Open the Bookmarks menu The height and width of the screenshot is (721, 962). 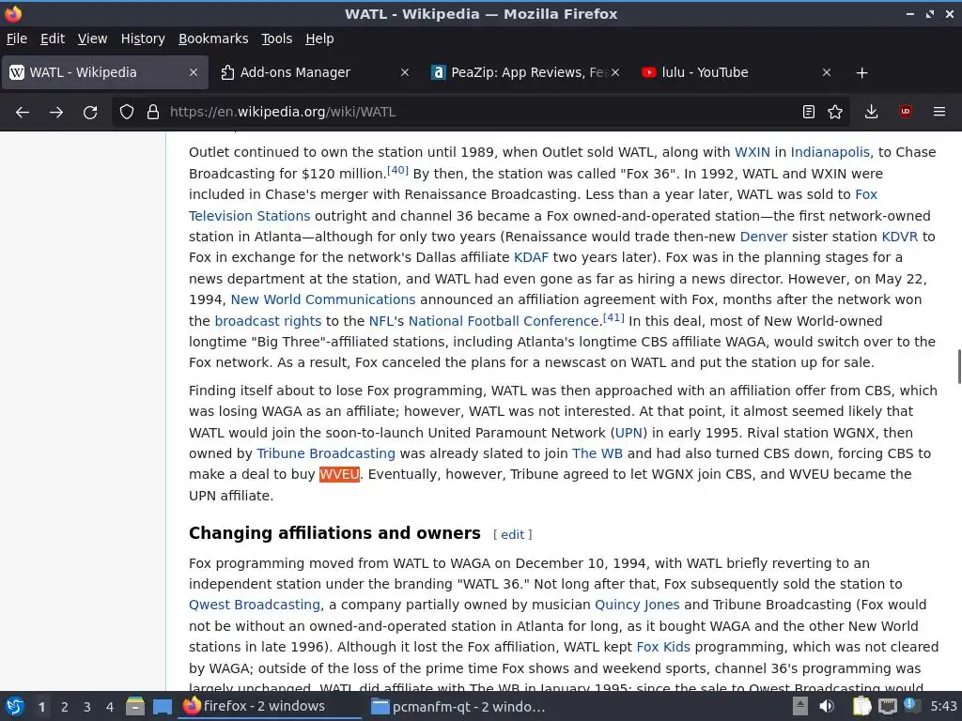coord(213,38)
